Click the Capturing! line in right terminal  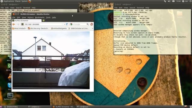point(118,51)
